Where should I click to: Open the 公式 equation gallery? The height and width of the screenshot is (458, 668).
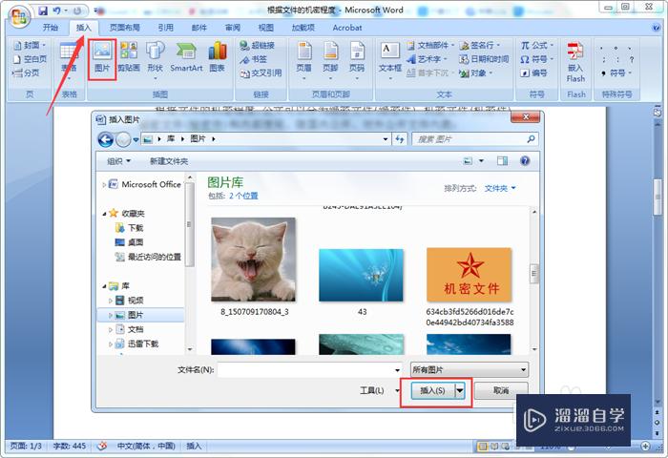pyautogui.click(x=536, y=45)
